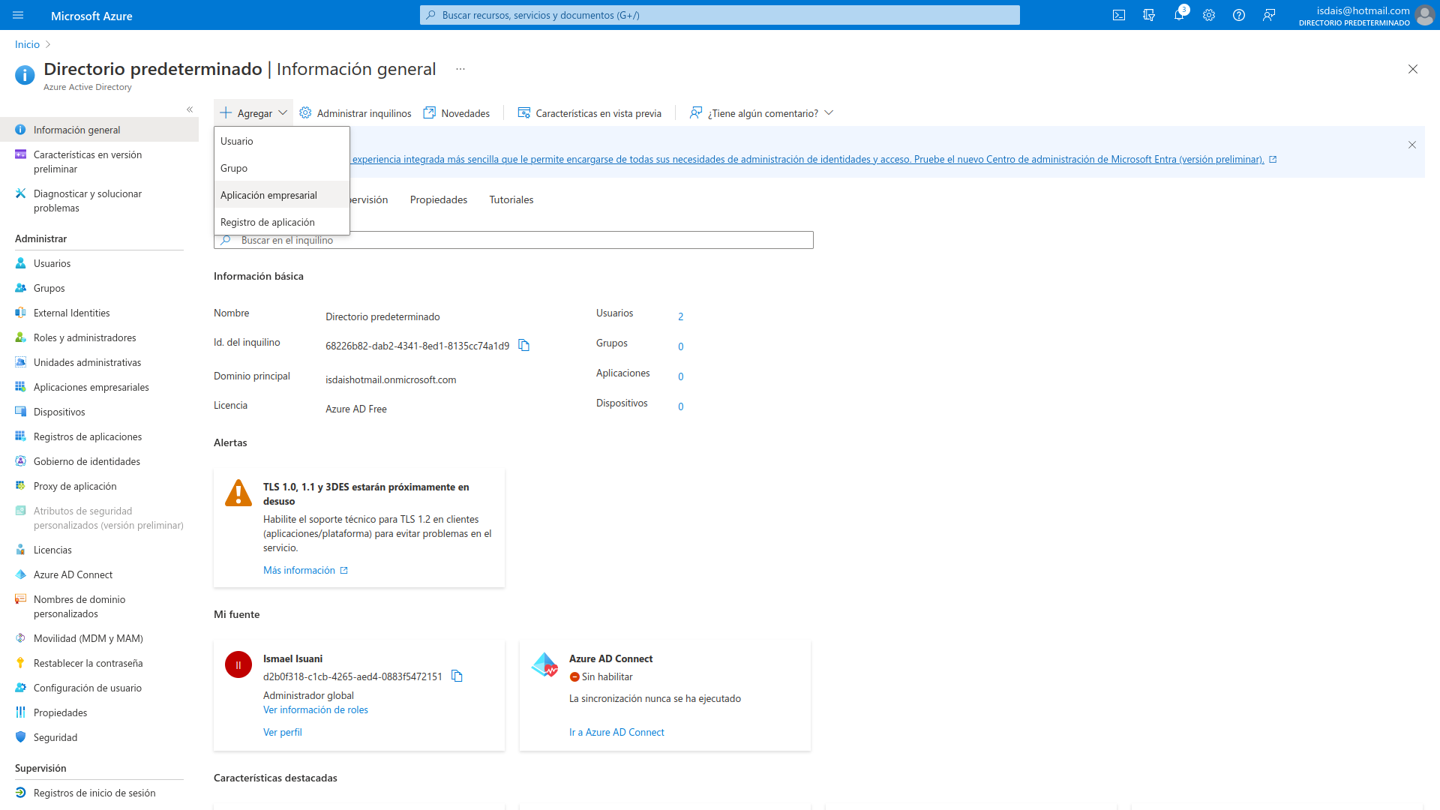Open the Usuarios count link
Screen dimensions: 1440x810
coord(681,316)
